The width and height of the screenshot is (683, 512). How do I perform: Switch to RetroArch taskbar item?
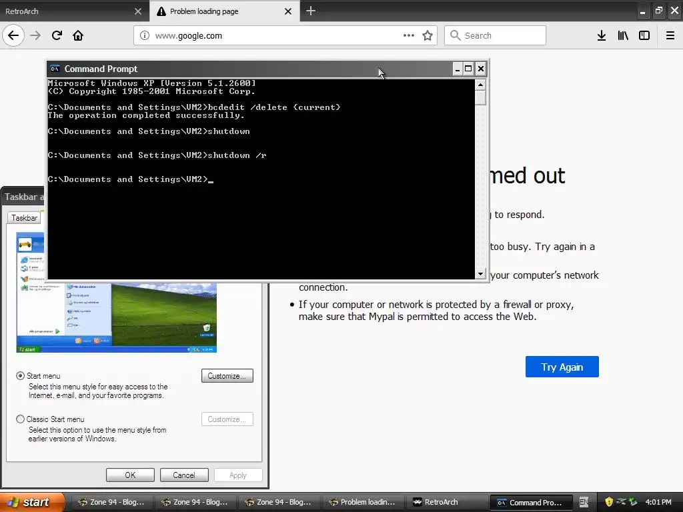click(446, 502)
